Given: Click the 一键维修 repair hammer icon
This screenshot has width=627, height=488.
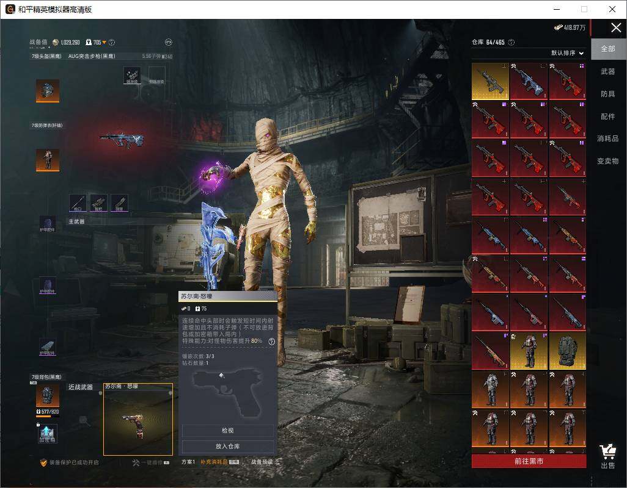Looking at the screenshot, I should click(x=136, y=462).
